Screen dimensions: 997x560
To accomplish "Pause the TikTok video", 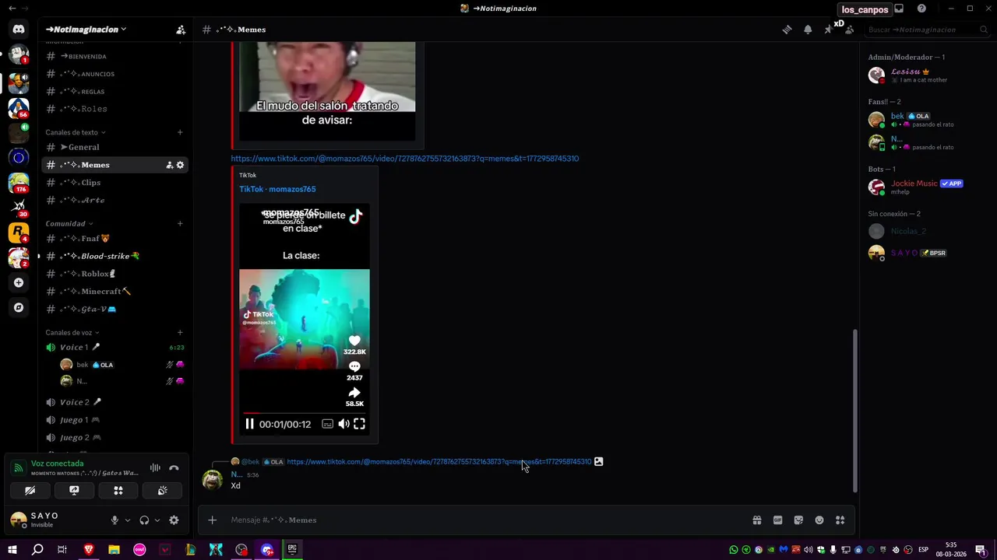I will [x=249, y=424].
